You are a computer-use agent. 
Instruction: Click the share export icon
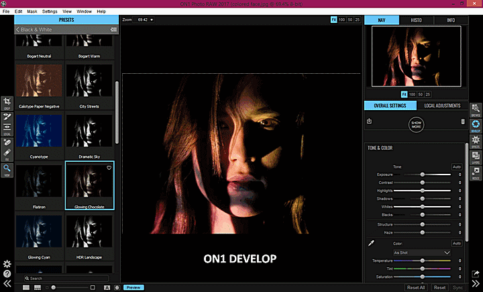tap(476, 273)
